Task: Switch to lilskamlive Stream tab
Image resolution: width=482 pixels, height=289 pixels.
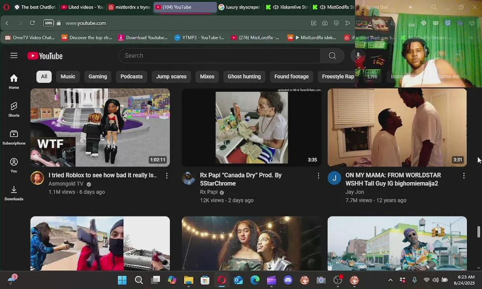Action: [287, 7]
